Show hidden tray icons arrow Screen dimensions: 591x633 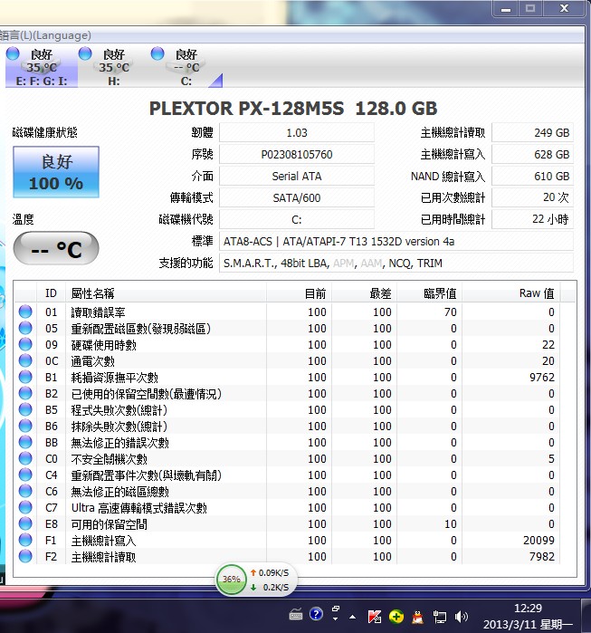[353, 617]
